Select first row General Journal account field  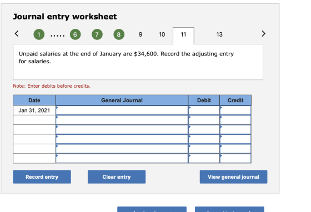point(122,110)
